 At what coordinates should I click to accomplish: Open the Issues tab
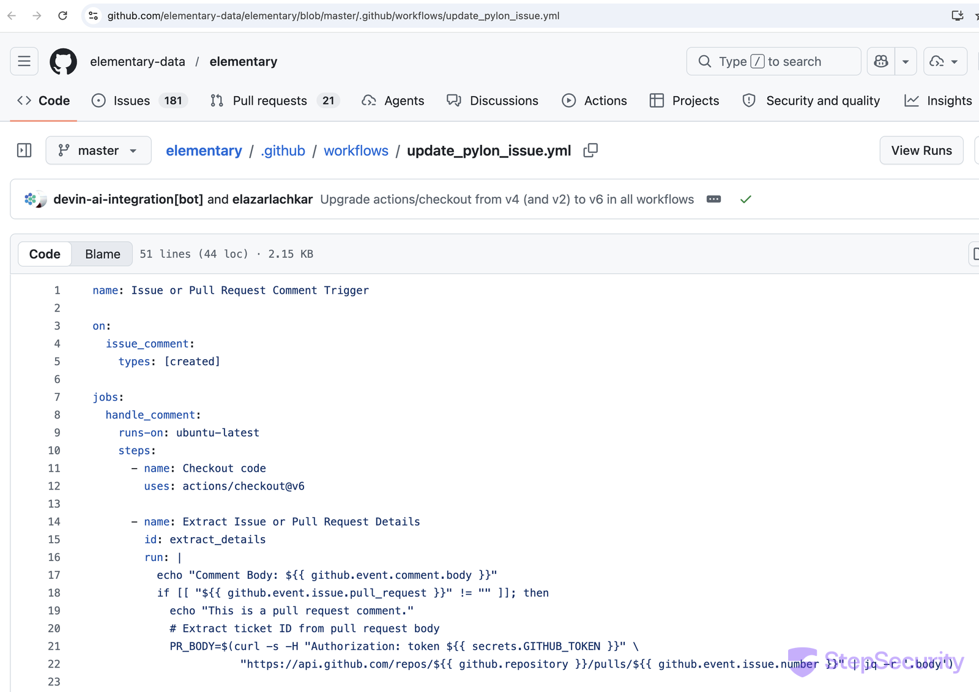139,100
